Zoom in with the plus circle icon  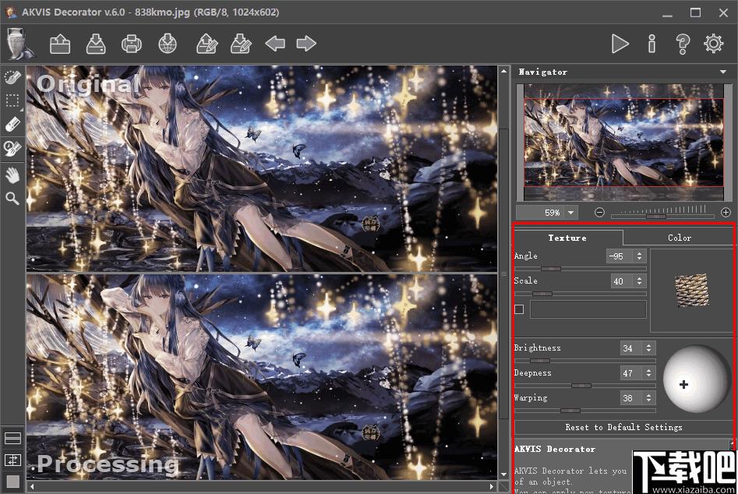point(726,213)
